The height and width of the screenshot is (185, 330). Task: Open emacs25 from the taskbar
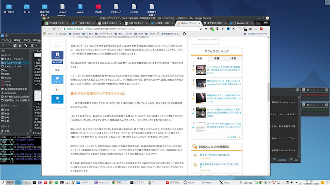tap(102, 182)
